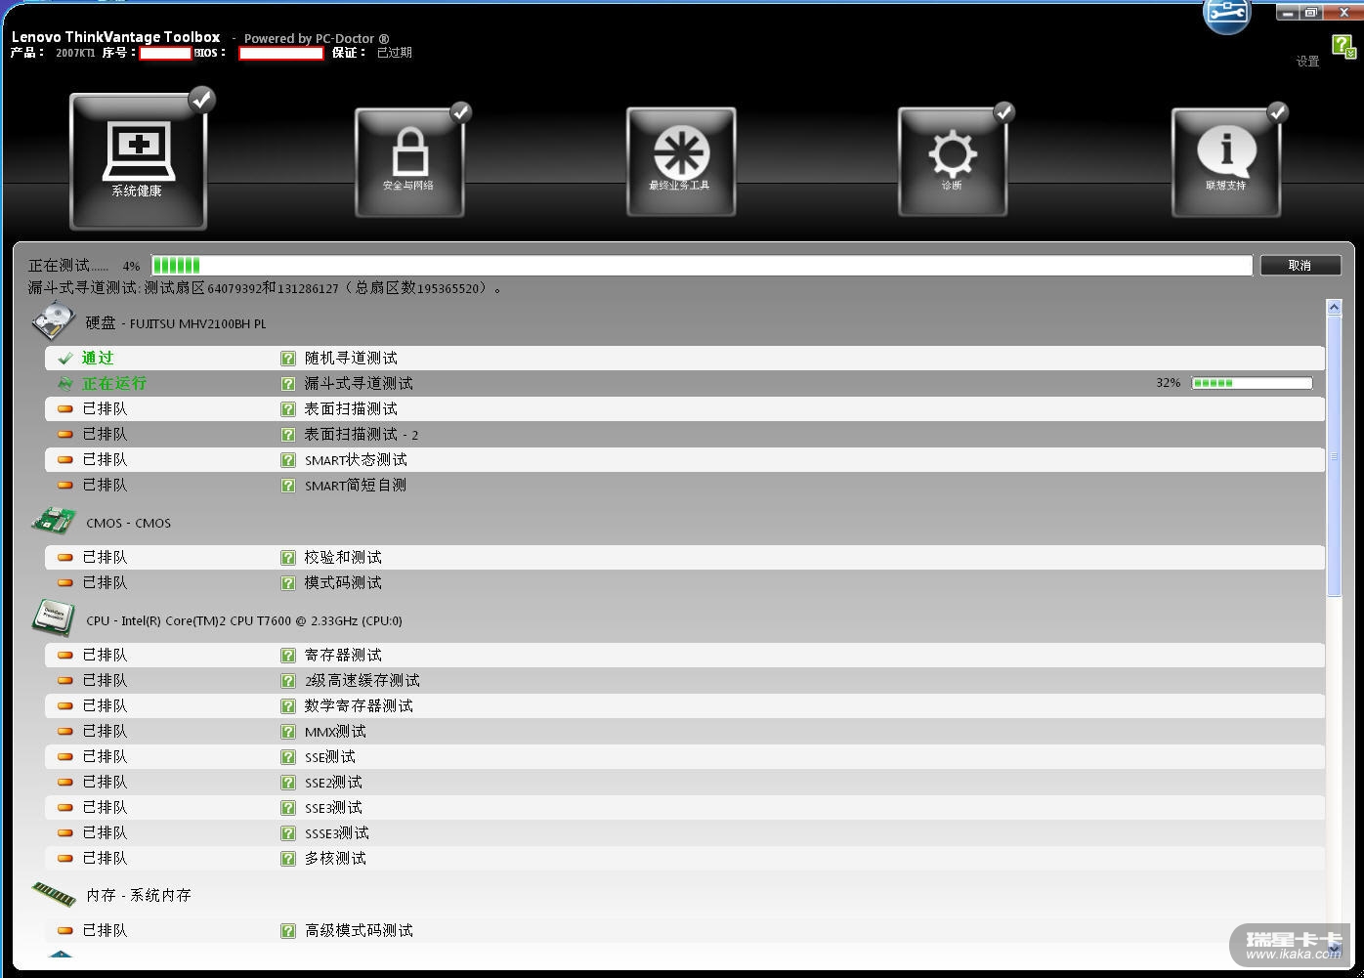Open help for 随机寻道测试

288,359
